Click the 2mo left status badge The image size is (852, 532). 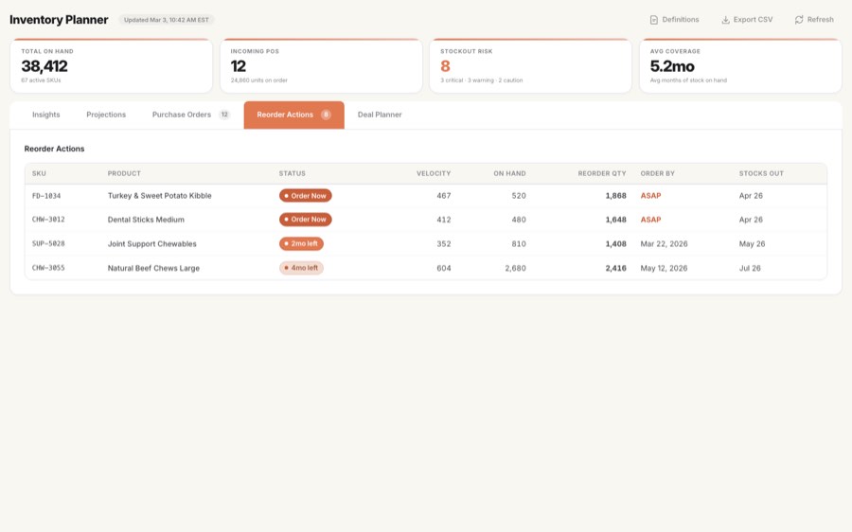point(302,243)
